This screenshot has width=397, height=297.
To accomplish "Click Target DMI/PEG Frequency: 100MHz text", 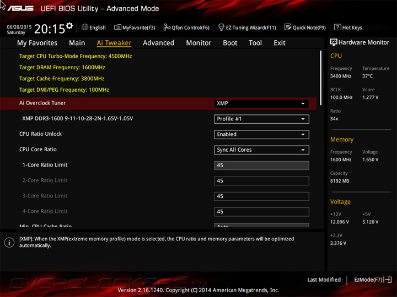I will pyautogui.click(x=64, y=90).
